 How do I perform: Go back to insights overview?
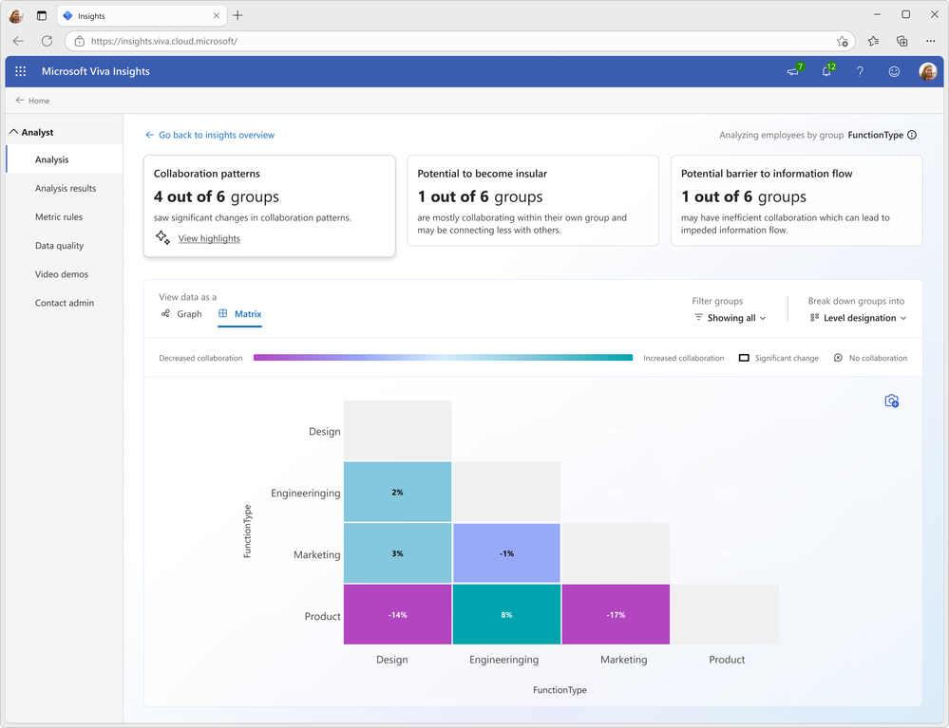coord(209,135)
